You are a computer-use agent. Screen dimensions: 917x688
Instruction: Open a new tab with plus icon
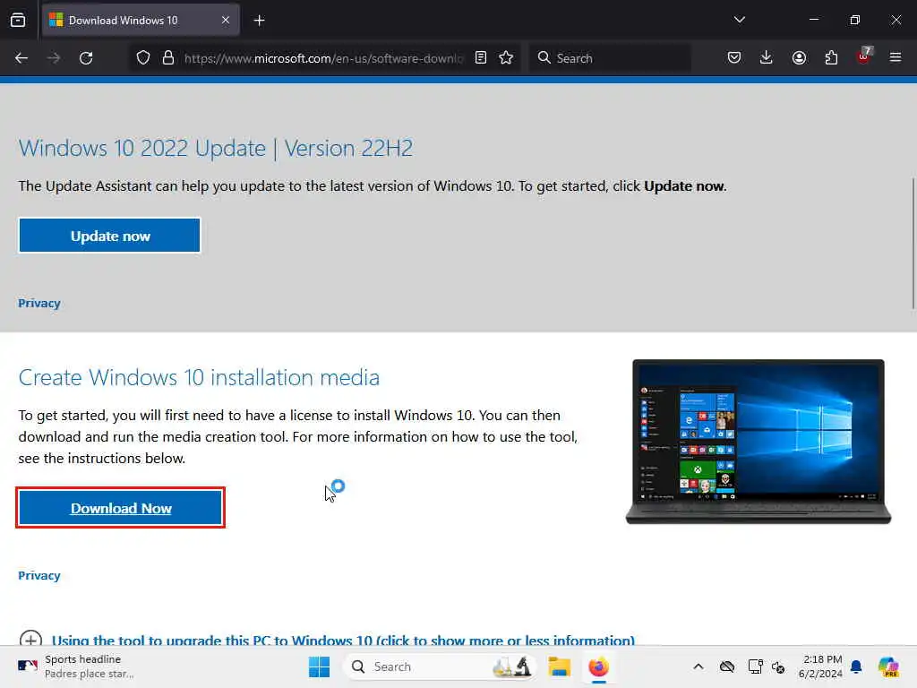click(x=259, y=21)
